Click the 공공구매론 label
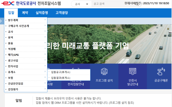 pyautogui.click(x=161, y=80)
